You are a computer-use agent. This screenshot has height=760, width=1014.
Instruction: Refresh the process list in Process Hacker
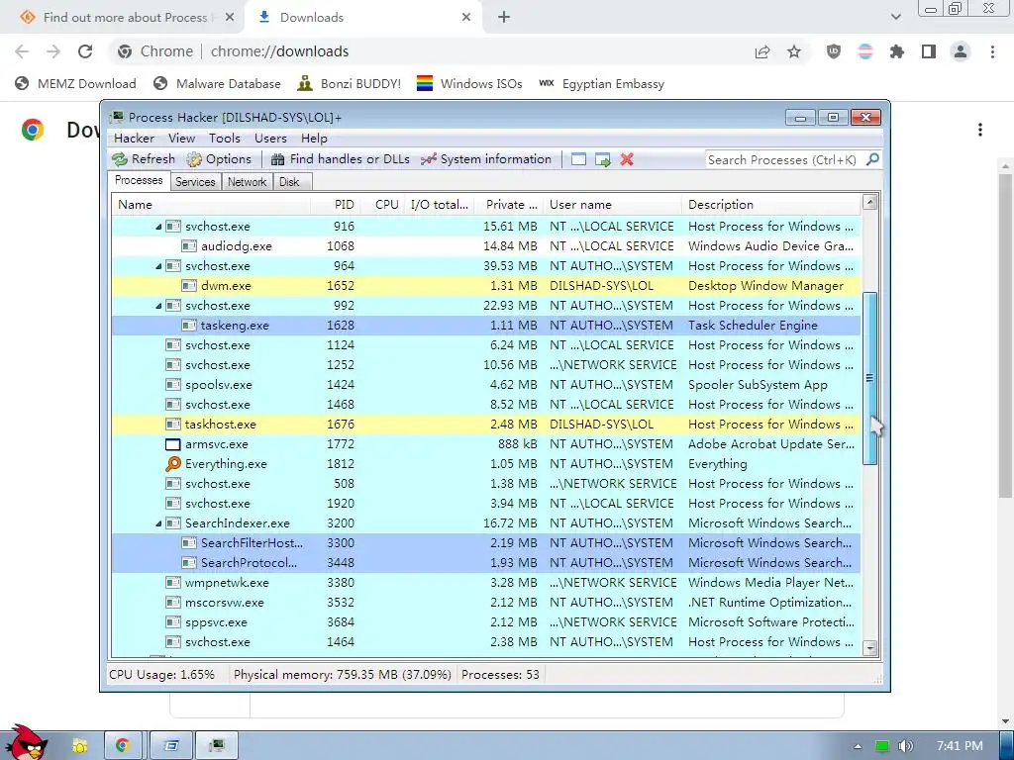click(143, 159)
